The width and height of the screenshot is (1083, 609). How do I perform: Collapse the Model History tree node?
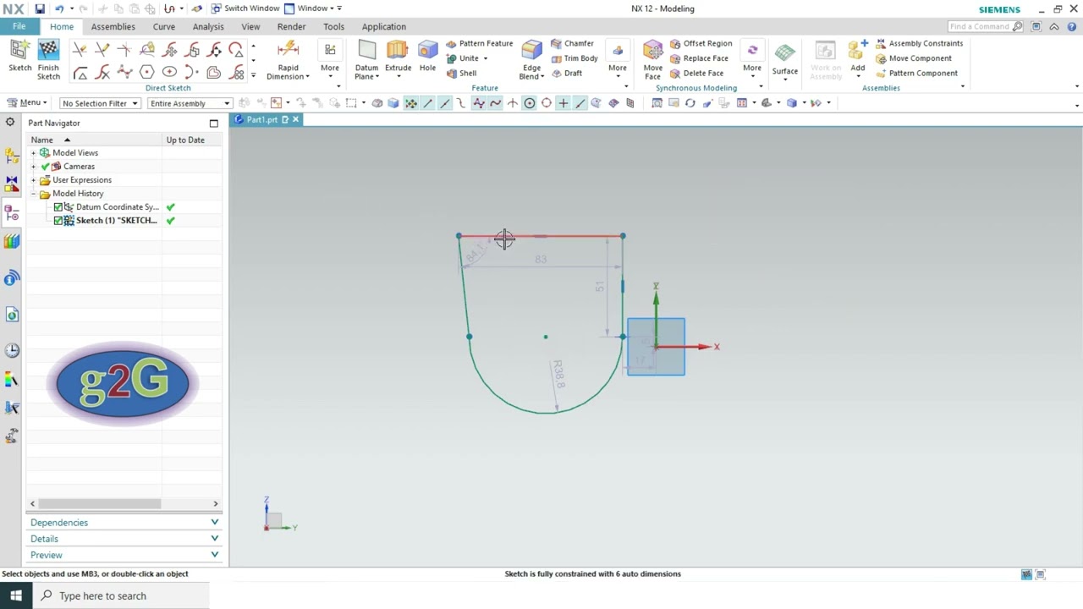coord(34,194)
